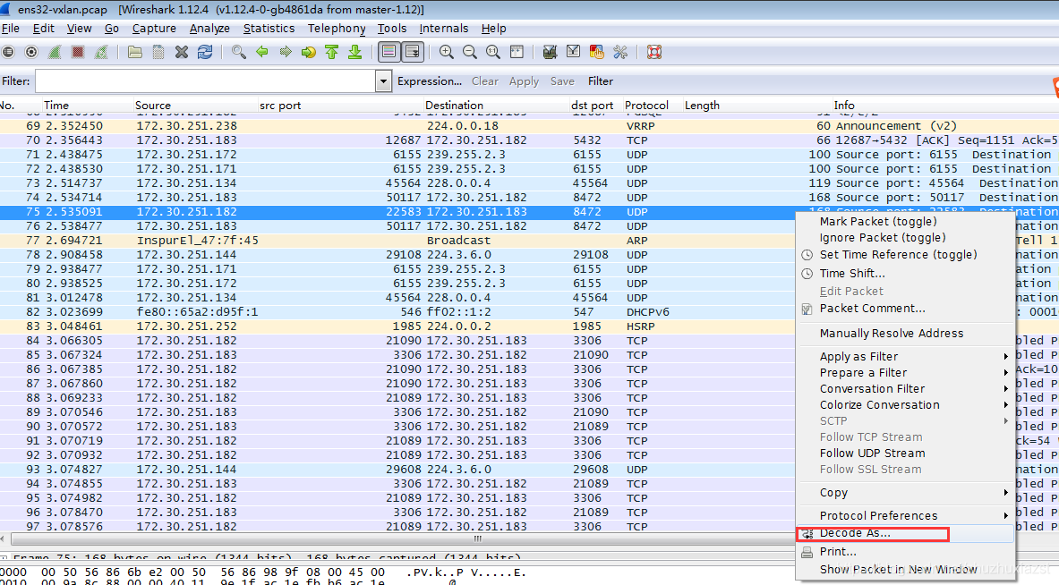
Task: Sort by the Protocol column header
Action: (x=646, y=106)
